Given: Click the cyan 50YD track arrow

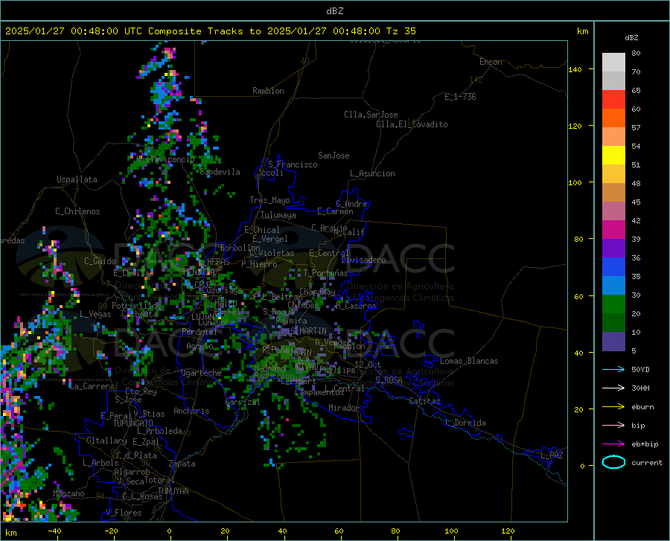Looking at the screenshot, I should coord(613,369).
